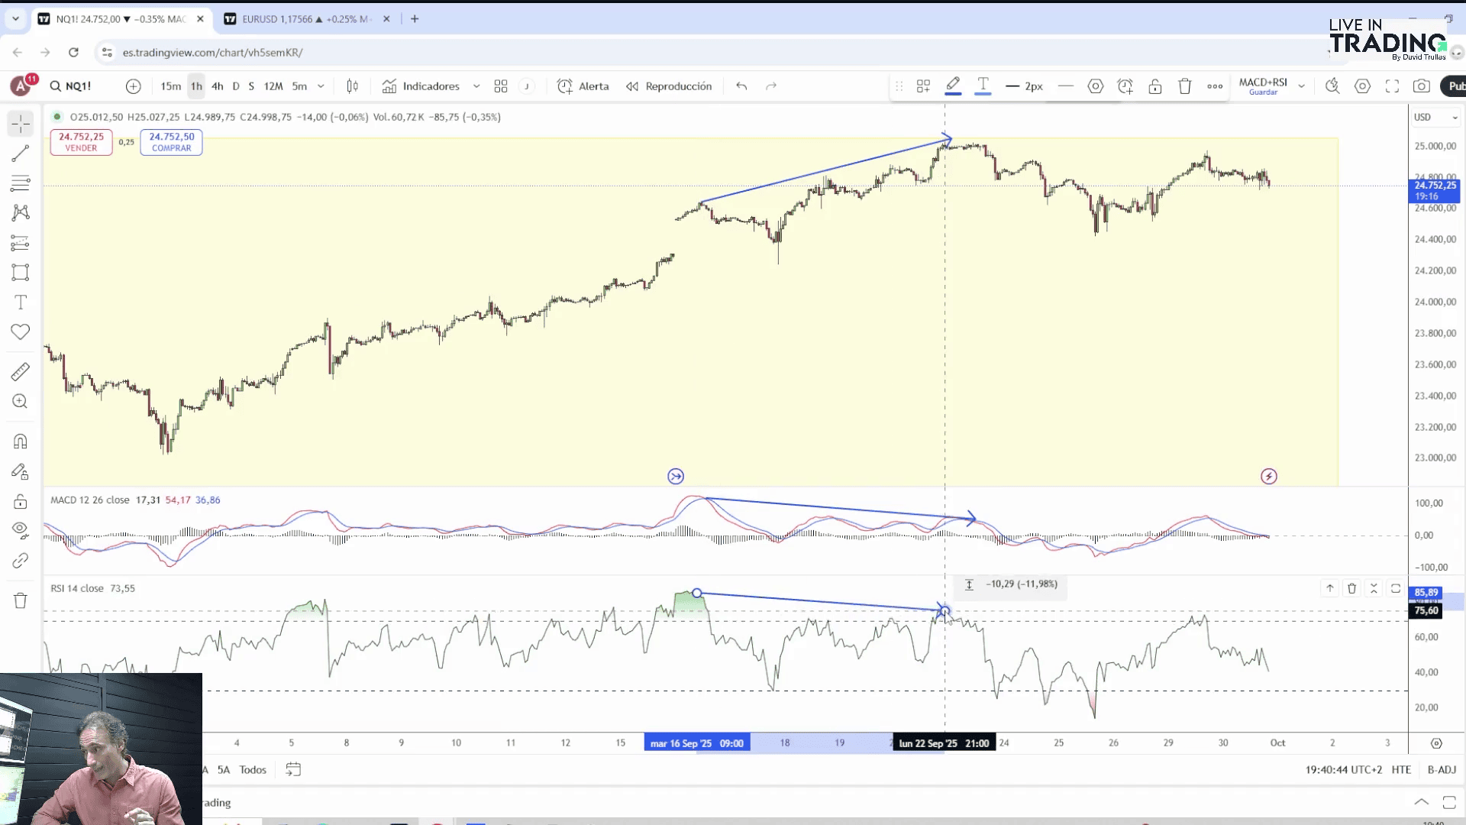The width and height of the screenshot is (1466, 825).
Task: Toggle magnet mode for drawings
Action: tap(21, 442)
